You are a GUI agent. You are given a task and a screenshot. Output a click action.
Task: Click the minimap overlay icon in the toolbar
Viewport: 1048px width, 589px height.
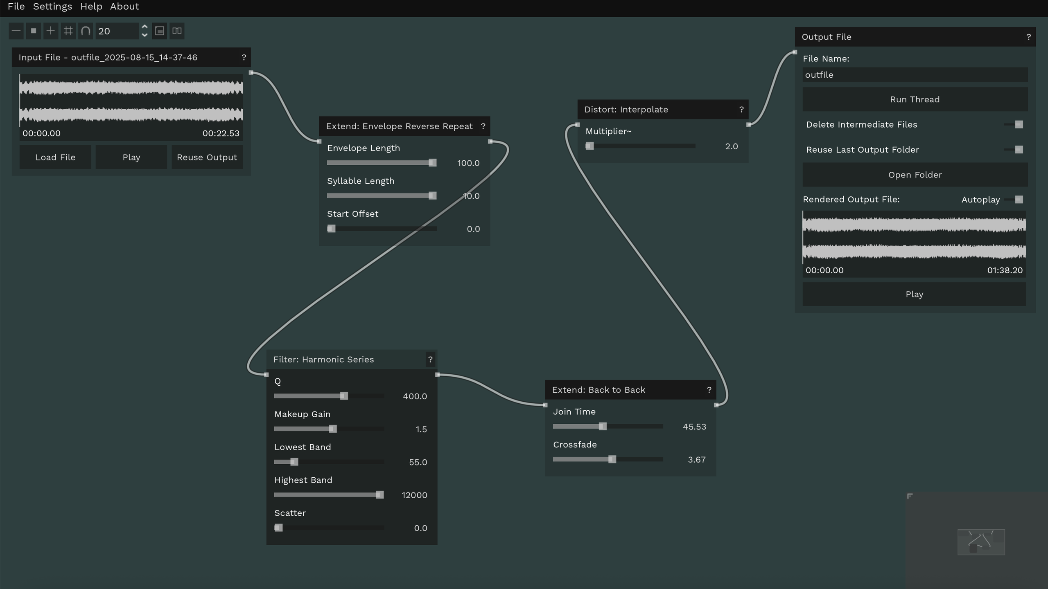click(x=160, y=31)
